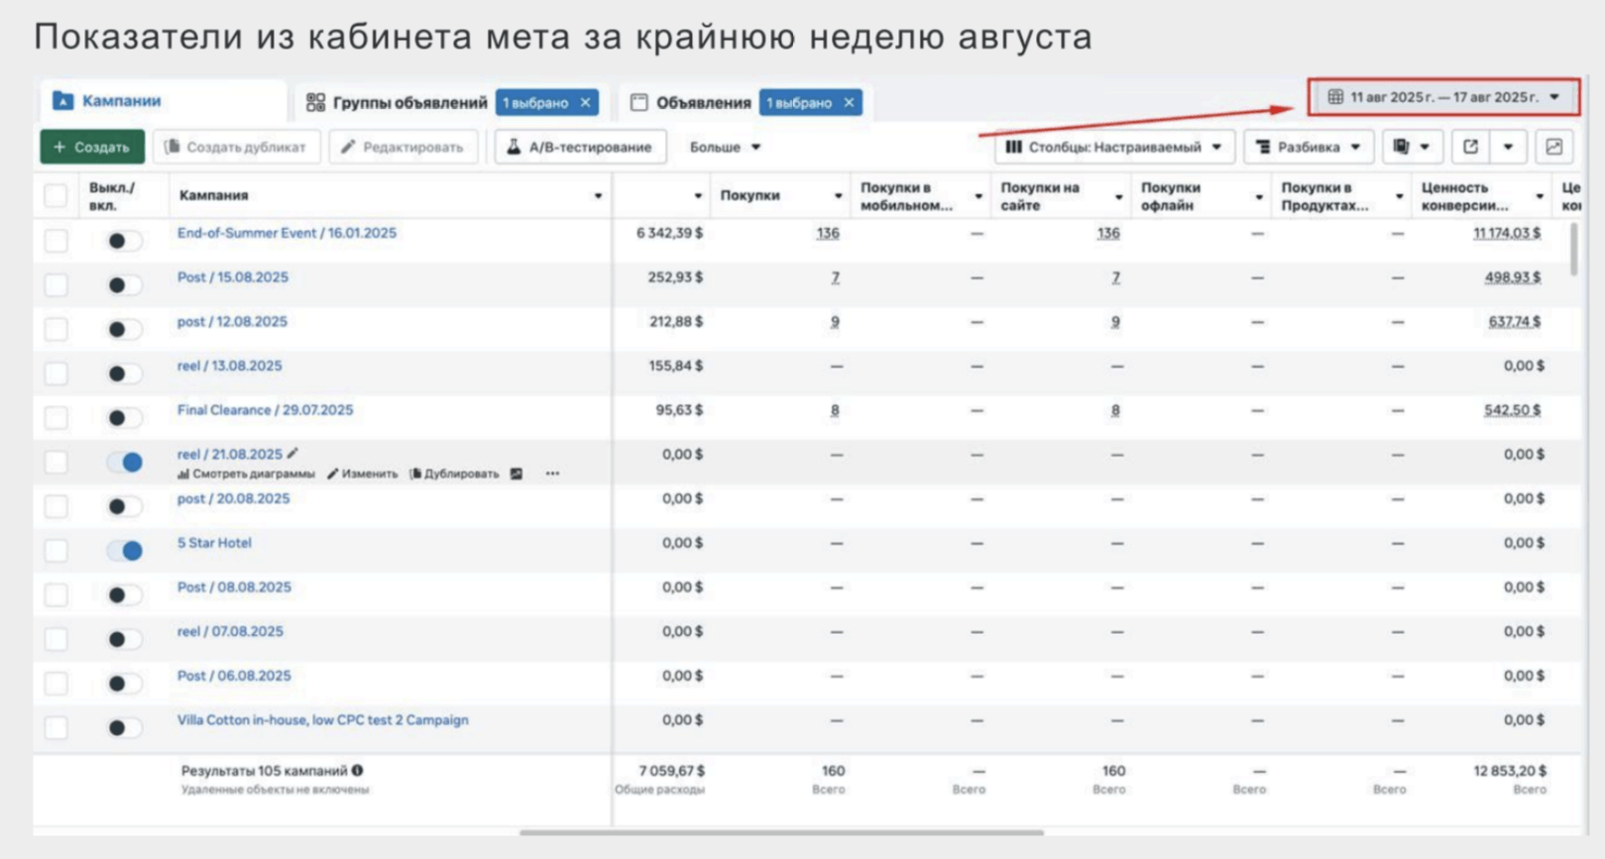This screenshot has height=859, width=1605.
Task: Click the image icon in reel / 21.08.2025 row actions
Action: tap(516, 474)
